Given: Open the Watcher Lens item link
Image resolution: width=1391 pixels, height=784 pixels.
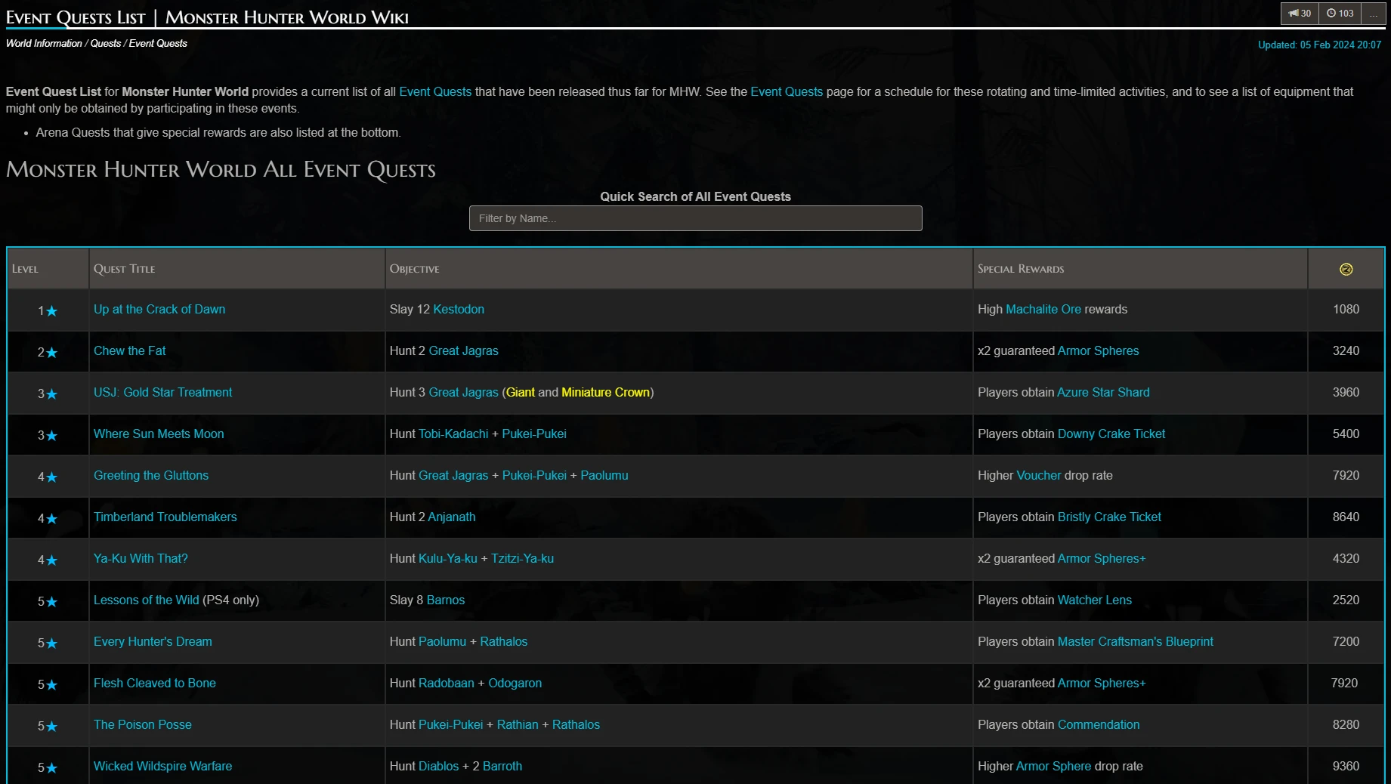Looking at the screenshot, I should pyautogui.click(x=1095, y=600).
